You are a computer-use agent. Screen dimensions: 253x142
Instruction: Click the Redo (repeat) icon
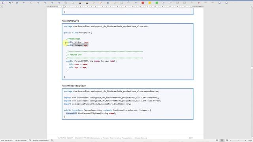tap(17, 3)
